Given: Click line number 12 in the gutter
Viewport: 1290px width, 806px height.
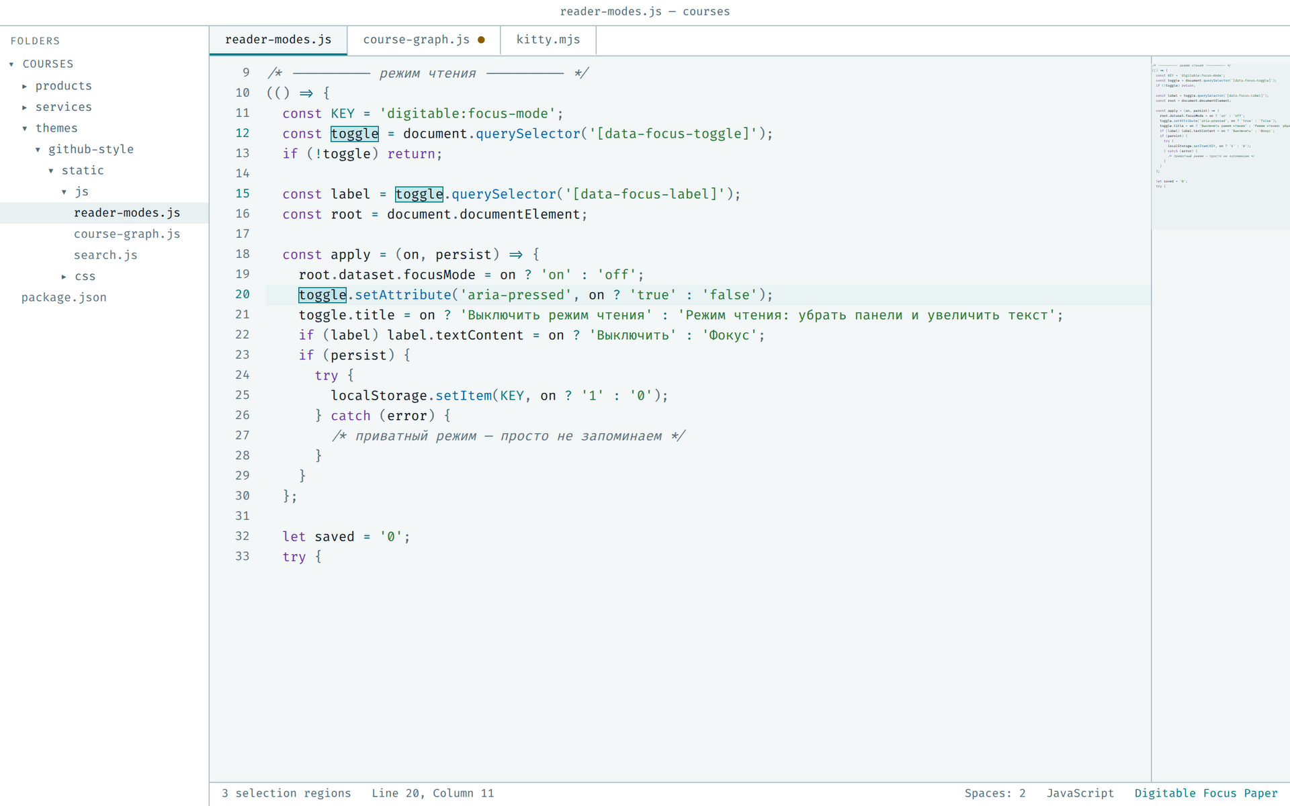Looking at the screenshot, I should tap(243, 133).
